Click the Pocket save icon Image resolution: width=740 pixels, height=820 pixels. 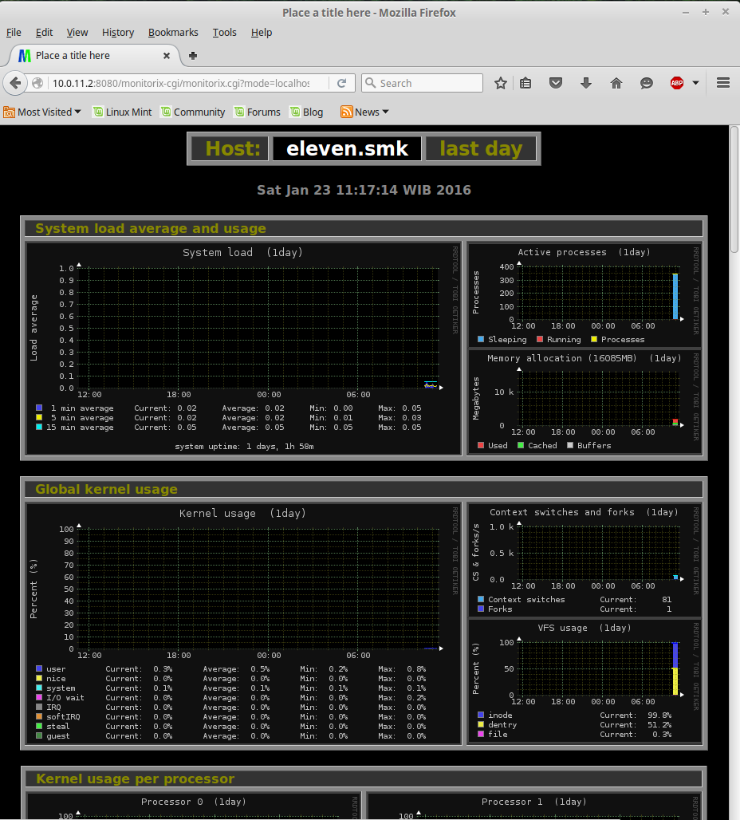[555, 83]
